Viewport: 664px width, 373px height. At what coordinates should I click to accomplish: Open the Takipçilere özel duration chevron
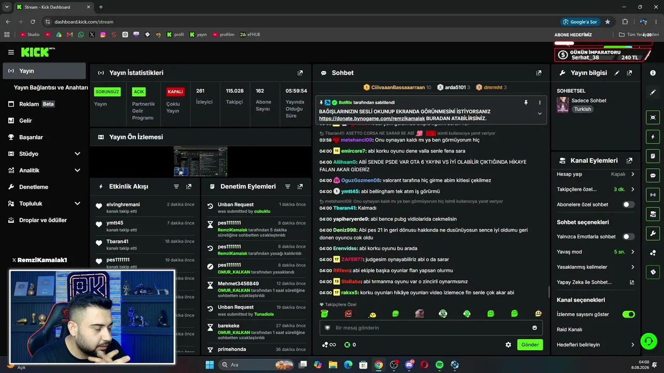click(633, 190)
